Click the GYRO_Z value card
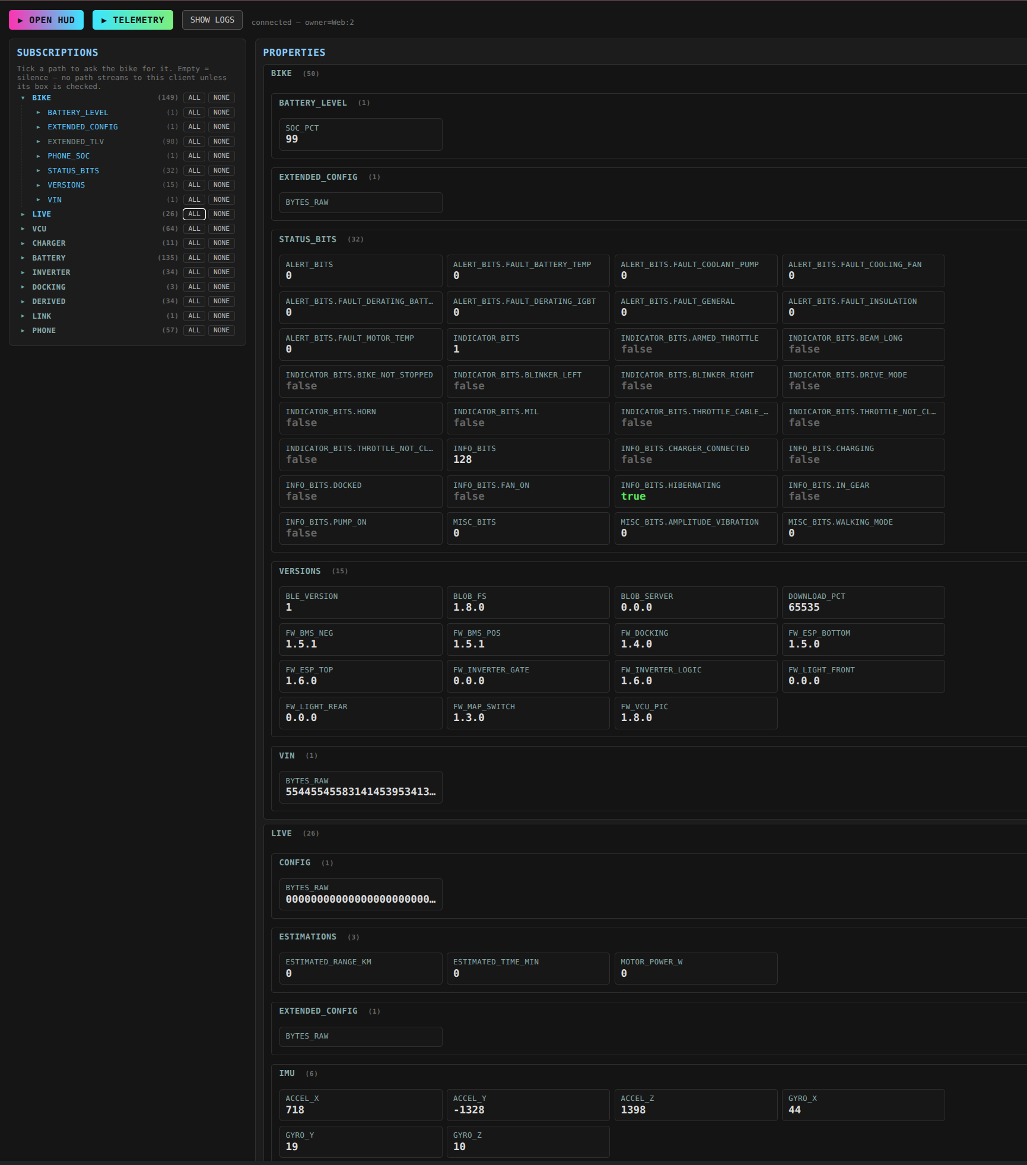This screenshot has width=1027, height=1165. tap(528, 1142)
